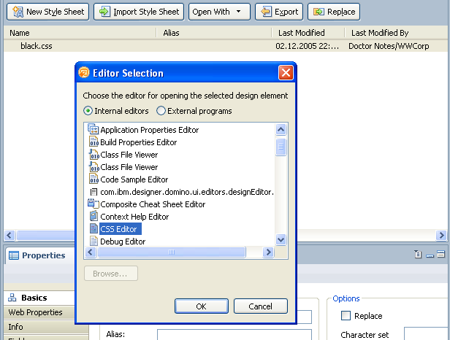
Task: Click Import Style Sheet toolbar button
Action: pos(139,12)
